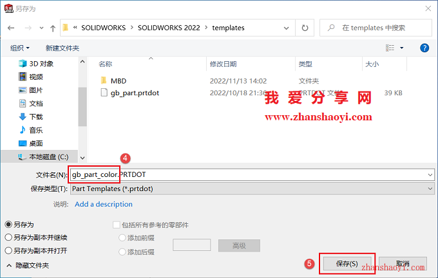Collapse folders with 隐藏文件夹
438x278 pixels.
[x=28, y=265]
